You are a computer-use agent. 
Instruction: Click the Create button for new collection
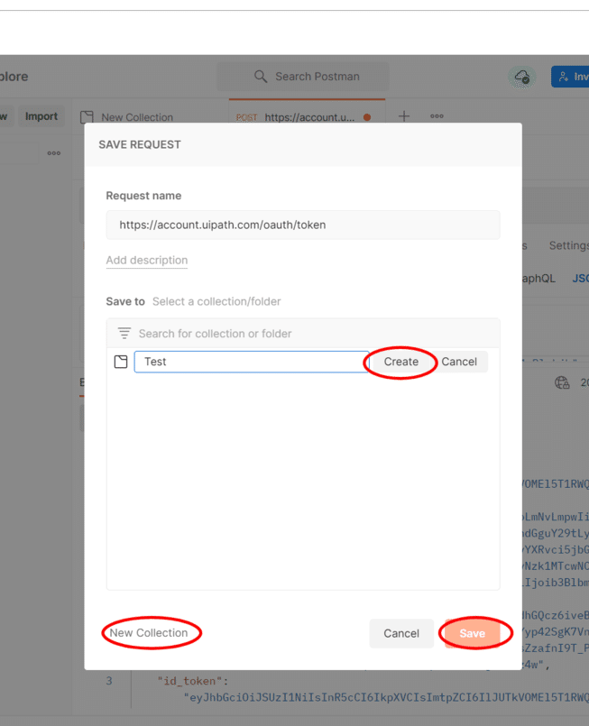click(401, 362)
